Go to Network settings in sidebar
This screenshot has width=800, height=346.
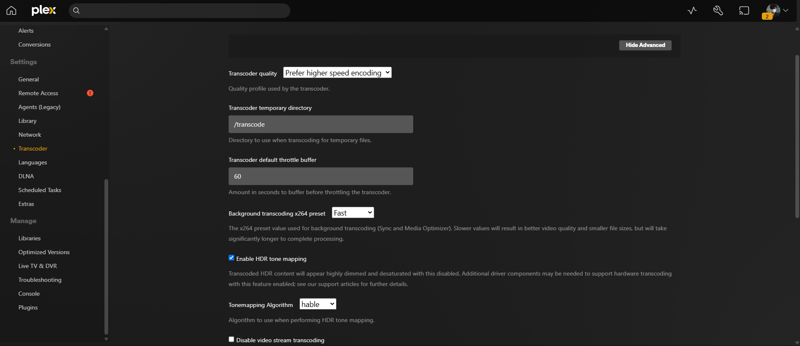point(30,135)
